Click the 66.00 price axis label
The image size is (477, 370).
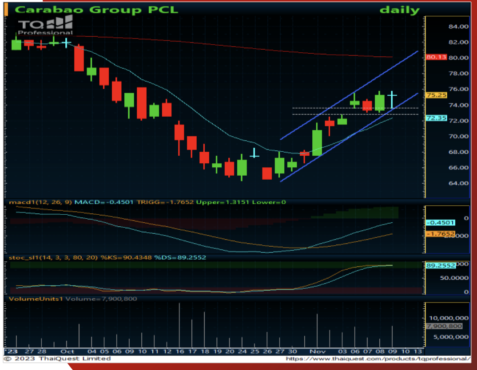point(458,167)
